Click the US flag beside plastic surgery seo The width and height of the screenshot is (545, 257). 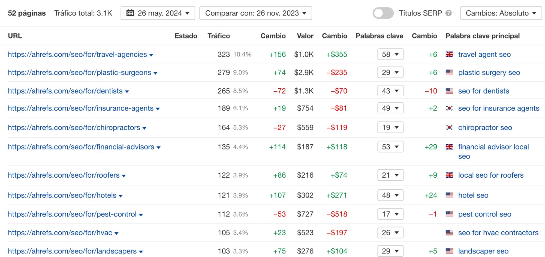[x=450, y=73]
